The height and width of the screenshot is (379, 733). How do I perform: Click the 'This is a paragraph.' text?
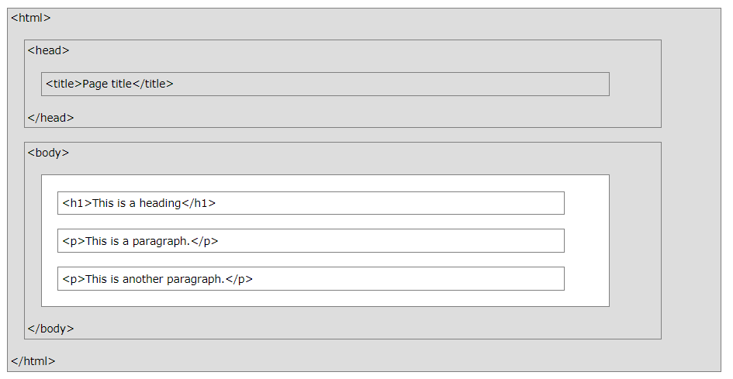pos(137,241)
